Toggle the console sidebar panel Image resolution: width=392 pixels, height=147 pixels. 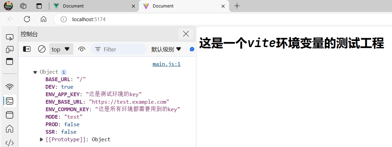[x=27, y=49]
